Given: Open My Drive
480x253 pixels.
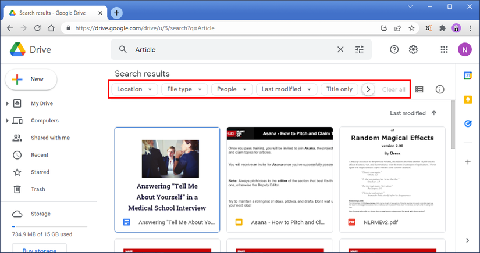Looking at the screenshot, I should coord(42,103).
